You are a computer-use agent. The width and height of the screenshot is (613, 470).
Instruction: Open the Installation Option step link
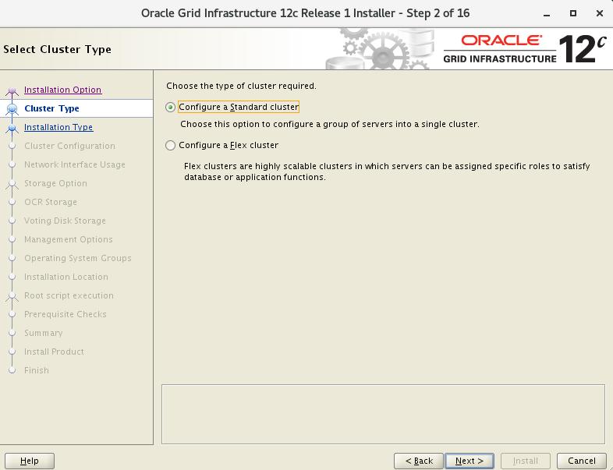[62, 90]
